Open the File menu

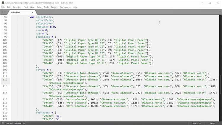pyautogui.click(x=3, y=7)
